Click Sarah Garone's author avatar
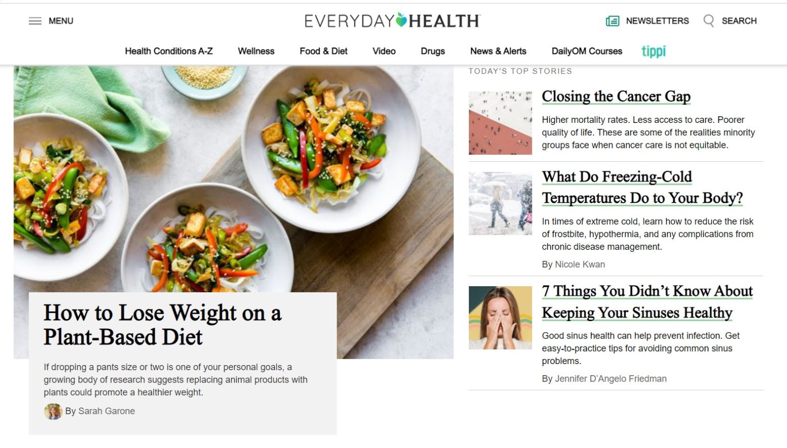This screenshot has width=787, height=448. point(53,411)
